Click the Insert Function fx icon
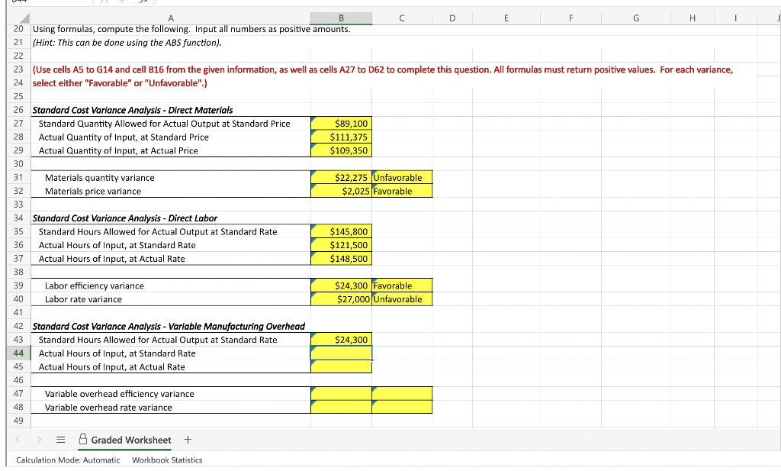The height and width of the screenshot is (471, 781). pos(143,3)
